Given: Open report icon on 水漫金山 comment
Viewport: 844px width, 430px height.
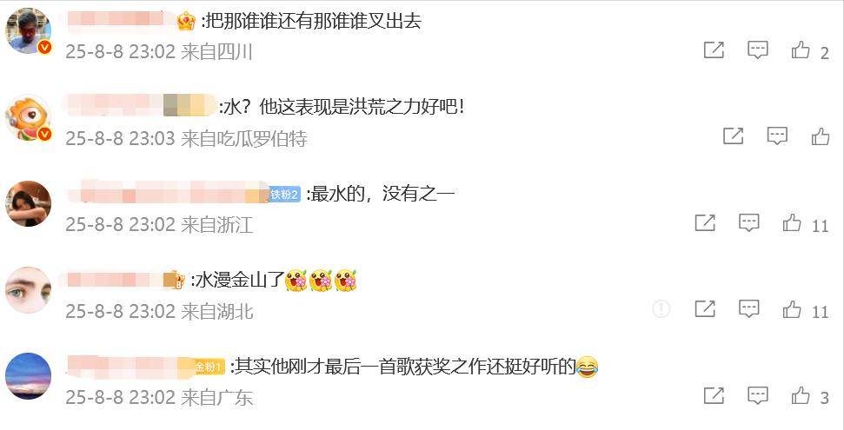Looking at the screenshot, I should 661,309.
